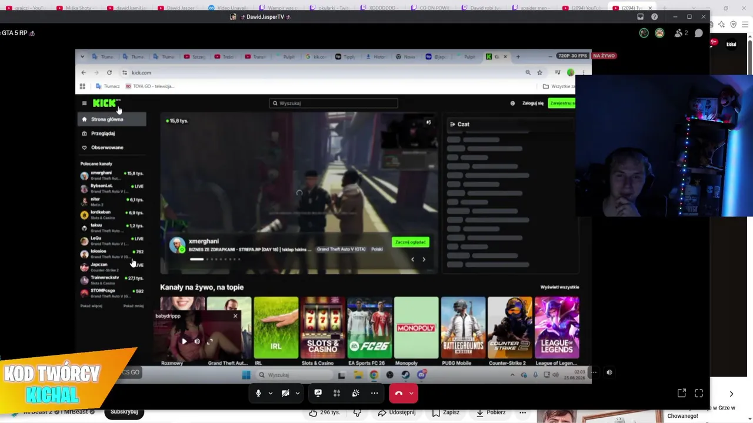Viewport: 753px width, 423px height.
Task: Click the back arrow in shared browser
Action: click(x=84, y=73)
